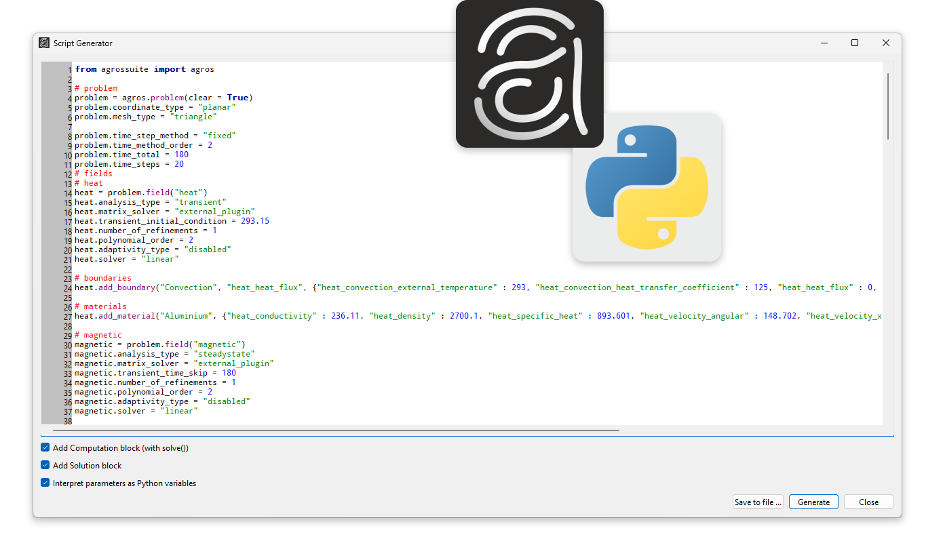Toggle the Add Solution block checkbox

tap(45, 465)
